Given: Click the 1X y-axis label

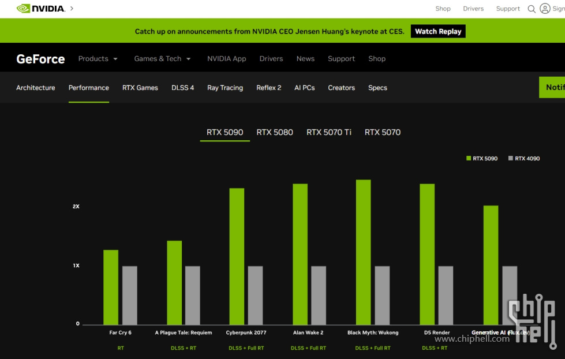Looking at the screenshot, I should (x=76, y=265).
